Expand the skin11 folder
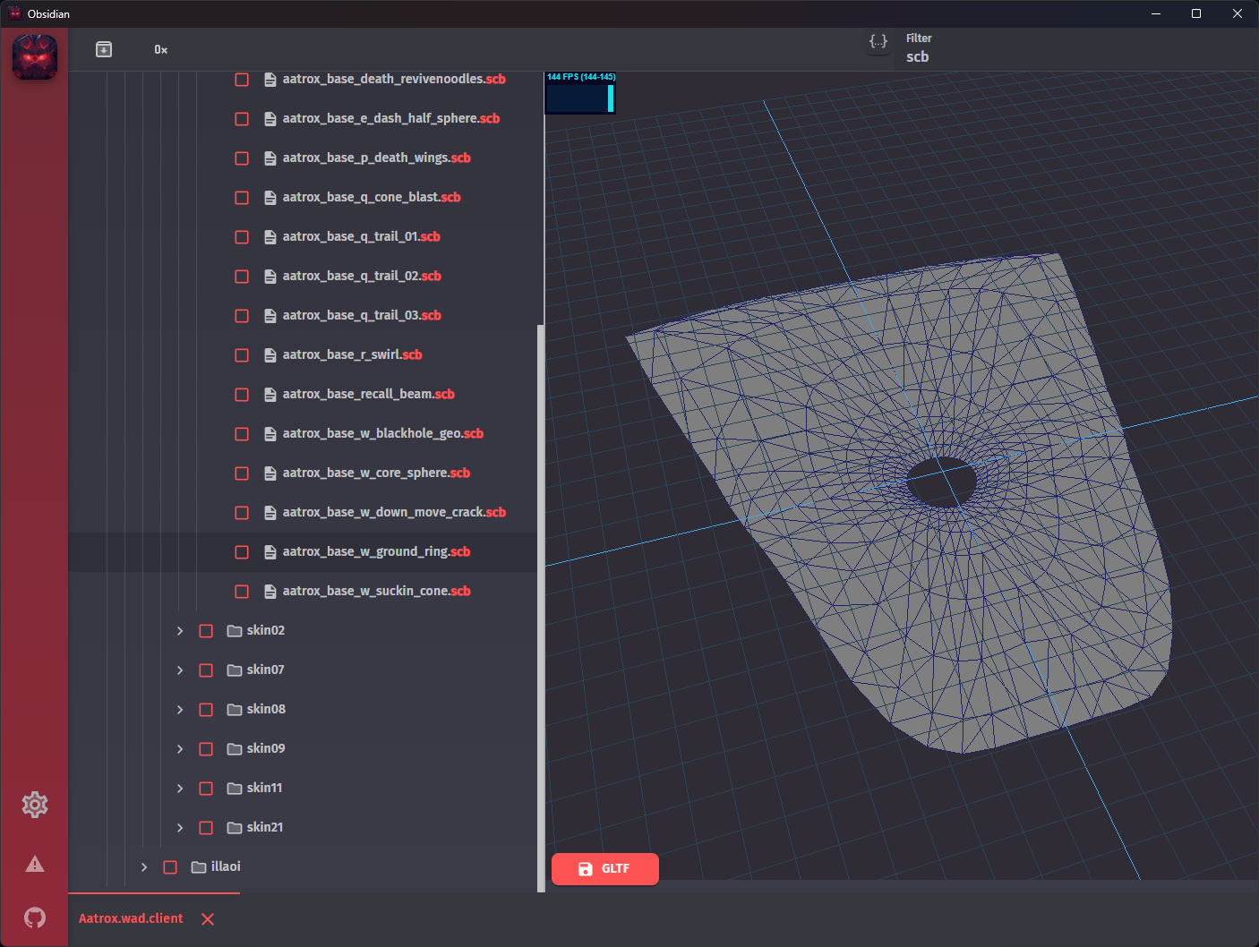The image size is (1259, 947). [180, 789]
